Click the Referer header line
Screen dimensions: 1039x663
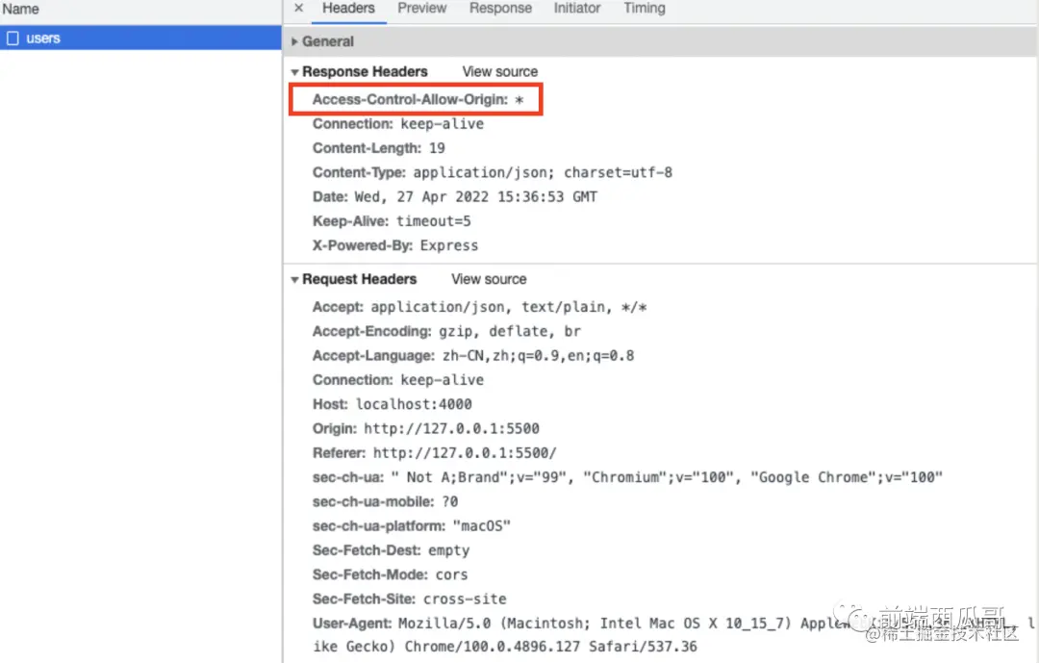point(435,453)
